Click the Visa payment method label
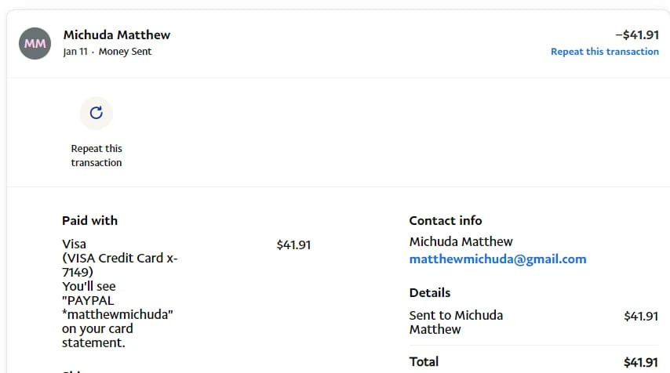Viewport: 670px width, 373px height. pyautogui.click(x=74, y=244)
